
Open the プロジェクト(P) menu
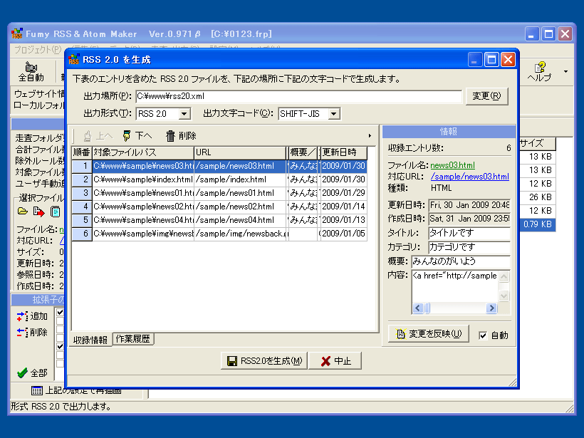click(x=38, y=50)
